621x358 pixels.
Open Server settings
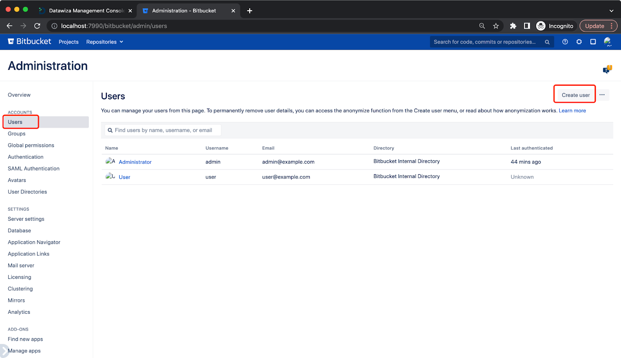[26, 219]
